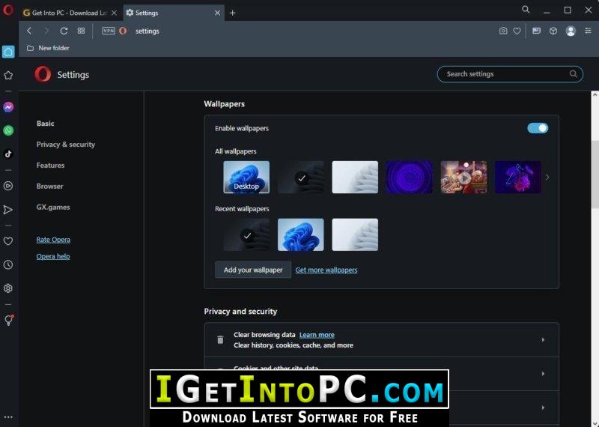599x427 pixels.
Task: Show more wallpapers with right chevron
Action: tap(547, 178)
